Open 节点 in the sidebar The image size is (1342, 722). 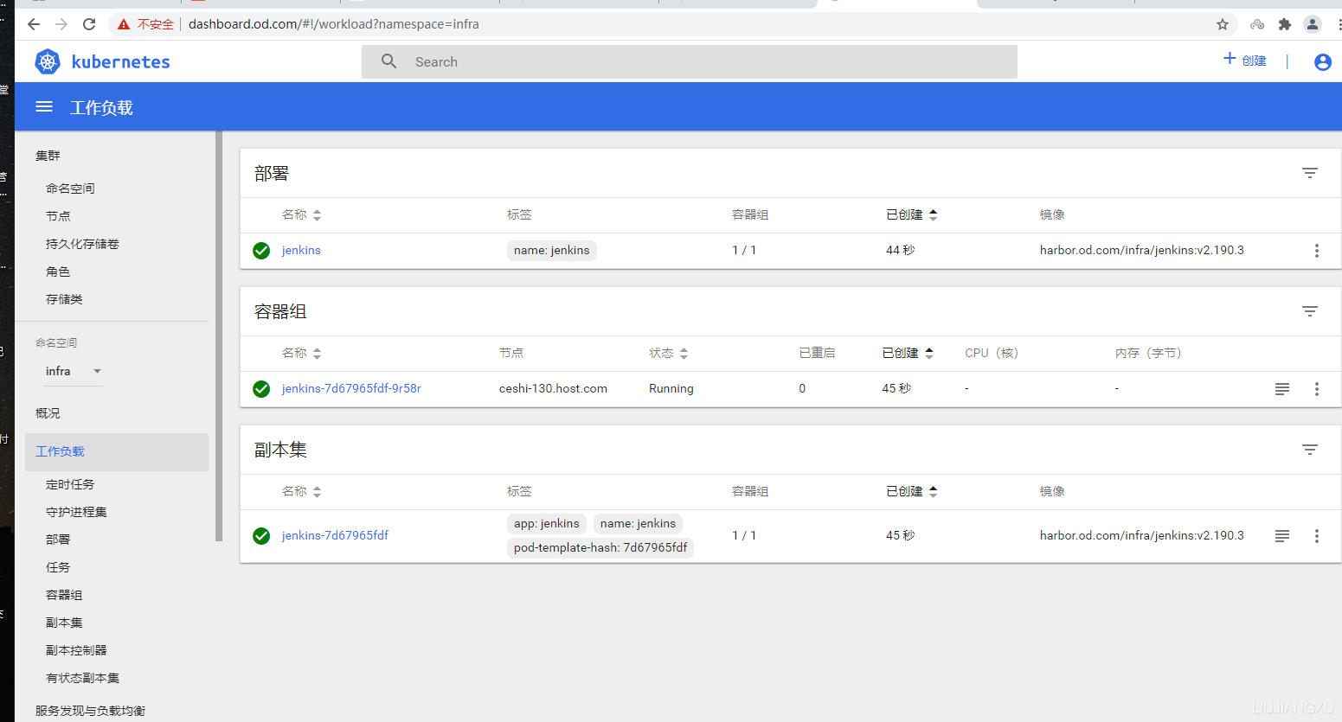58,216
